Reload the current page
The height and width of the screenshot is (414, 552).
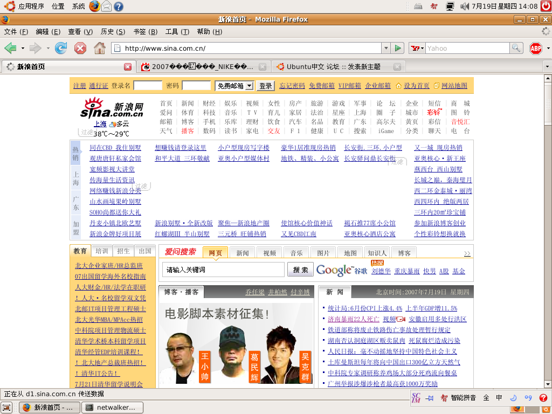[61, 48]
